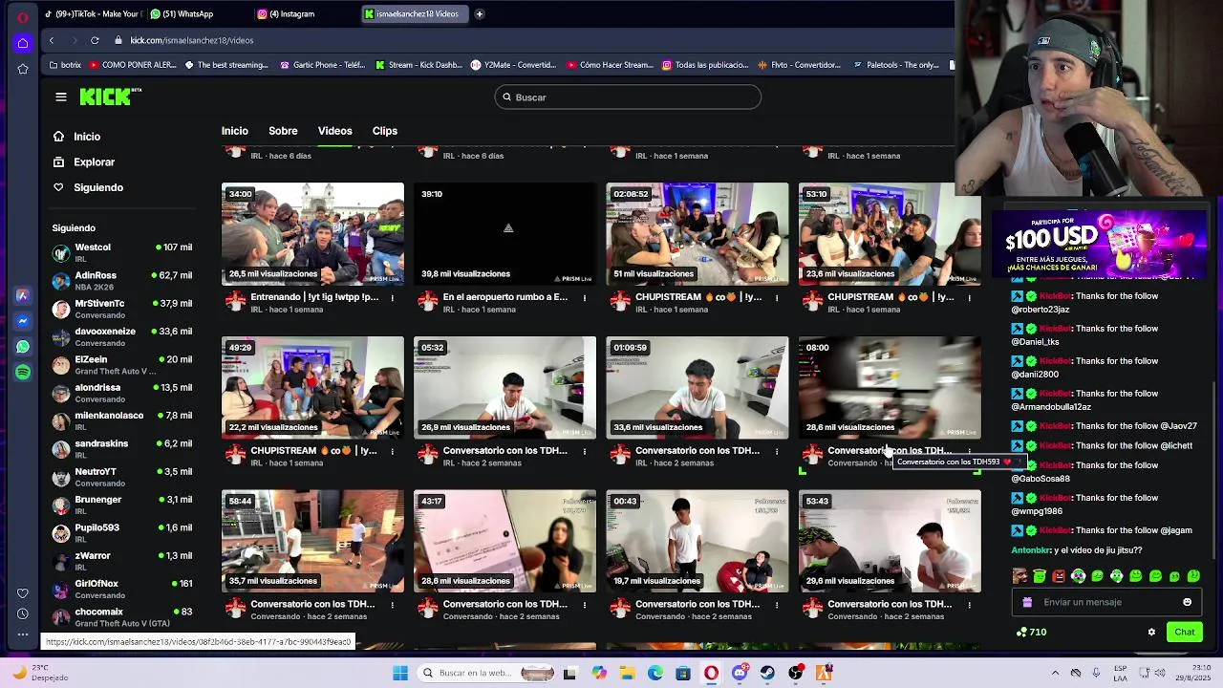Open the Clips channel tab
1223x688 pixels.
(384, 131)
